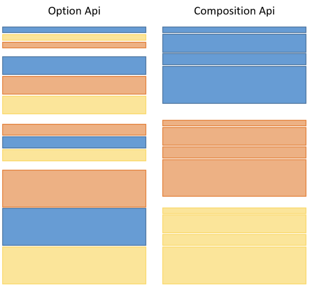
Task: Select thin yellow bar in Option Api's first group
Action: pyautogui.click(x=74, y=37)
